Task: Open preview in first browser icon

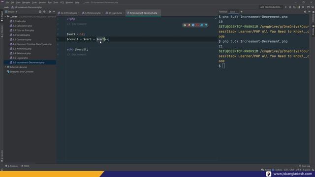Action: pos(185,25)
